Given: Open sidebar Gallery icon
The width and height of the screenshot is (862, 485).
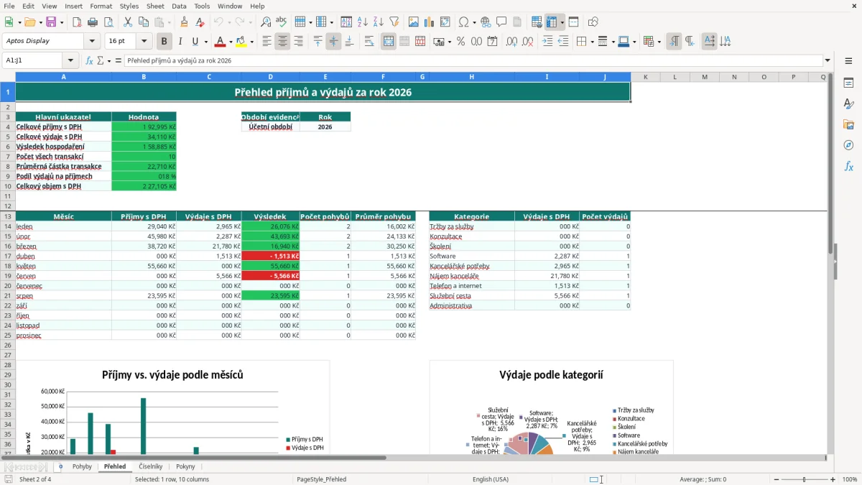Looking at the screenshot, I should (x=848, y=125).
